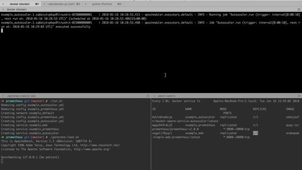Click service name 'example_prometheus' in watch pane

coord(200,125)
